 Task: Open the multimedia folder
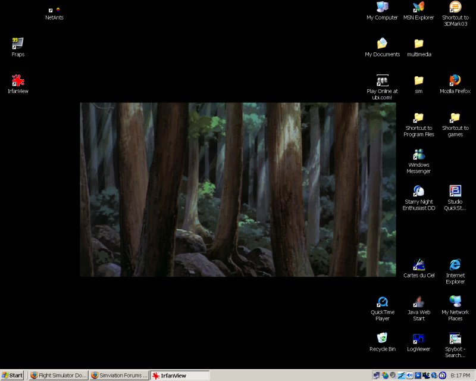click(419, 44)
